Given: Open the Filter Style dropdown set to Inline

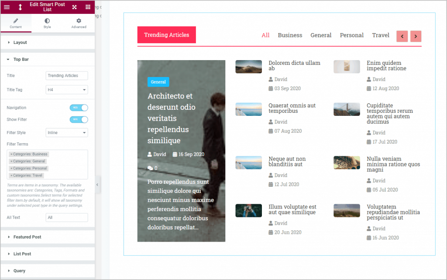Looking at the screenshot, I should [x=66, y=132].
